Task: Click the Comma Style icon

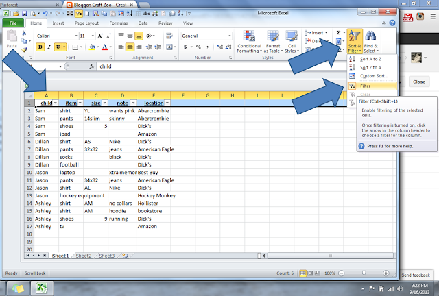Action: 207,47
